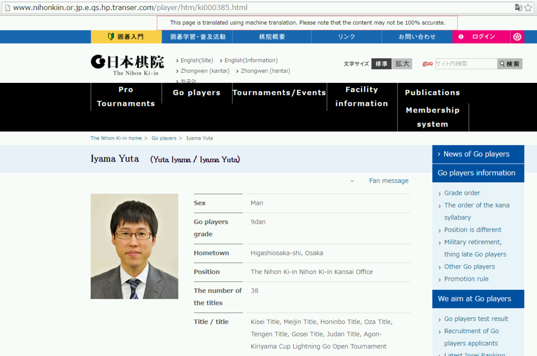Image resolution: width=537 pixels, height=356 pixels.
Task: Open the Publications menu
Action: point(432,92)
